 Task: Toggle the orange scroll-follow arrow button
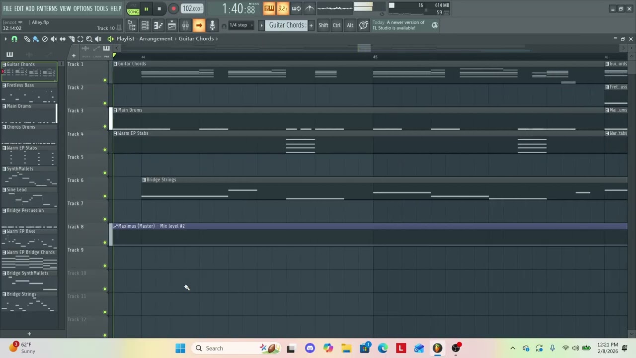(199, 25)
